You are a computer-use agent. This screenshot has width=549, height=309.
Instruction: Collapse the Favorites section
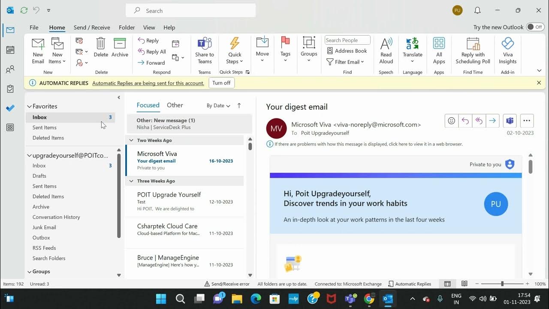[30, 106]
